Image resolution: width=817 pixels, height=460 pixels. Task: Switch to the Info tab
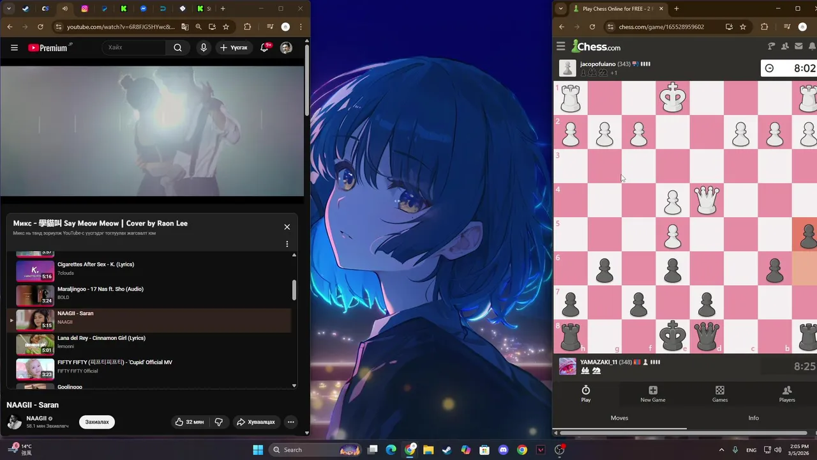coord(753,418)
